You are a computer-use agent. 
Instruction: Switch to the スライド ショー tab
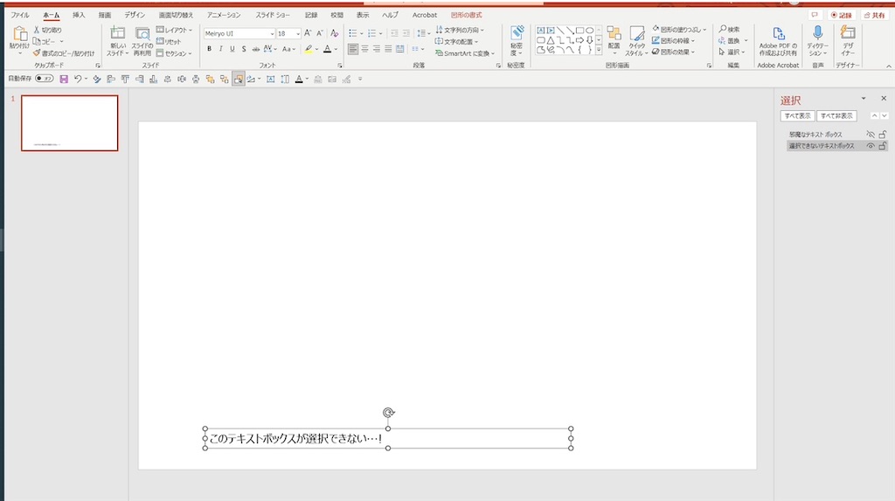coord(273,16)
